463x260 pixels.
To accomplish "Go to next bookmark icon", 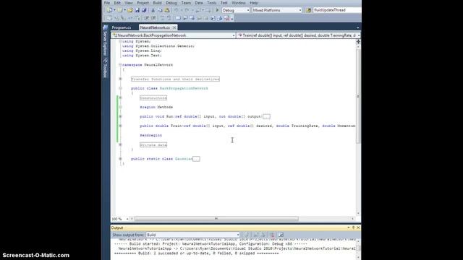I will 192,18.
